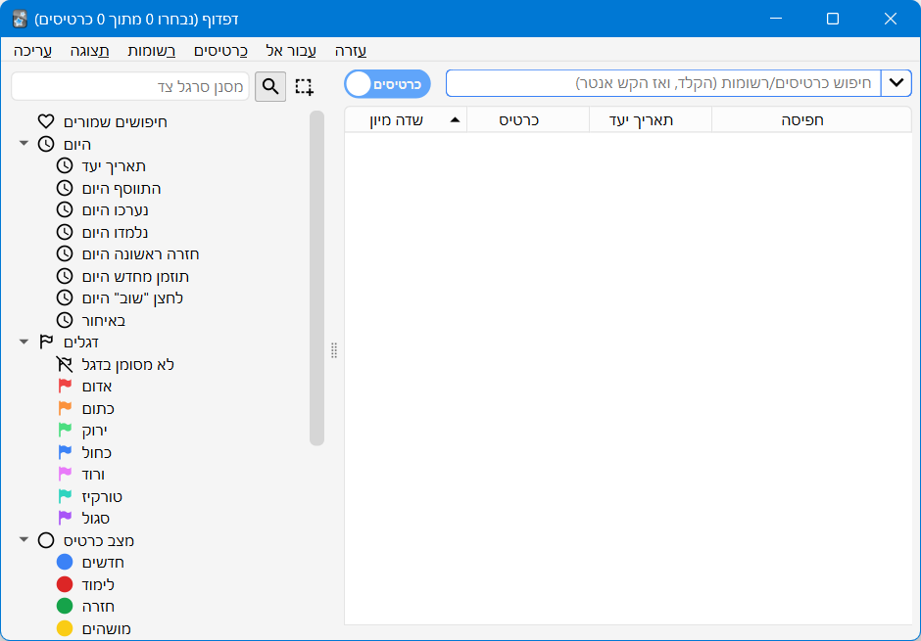
Task: Click the clock icon beside היום heading
Action: pyautogui.click(x=46, y=144)
